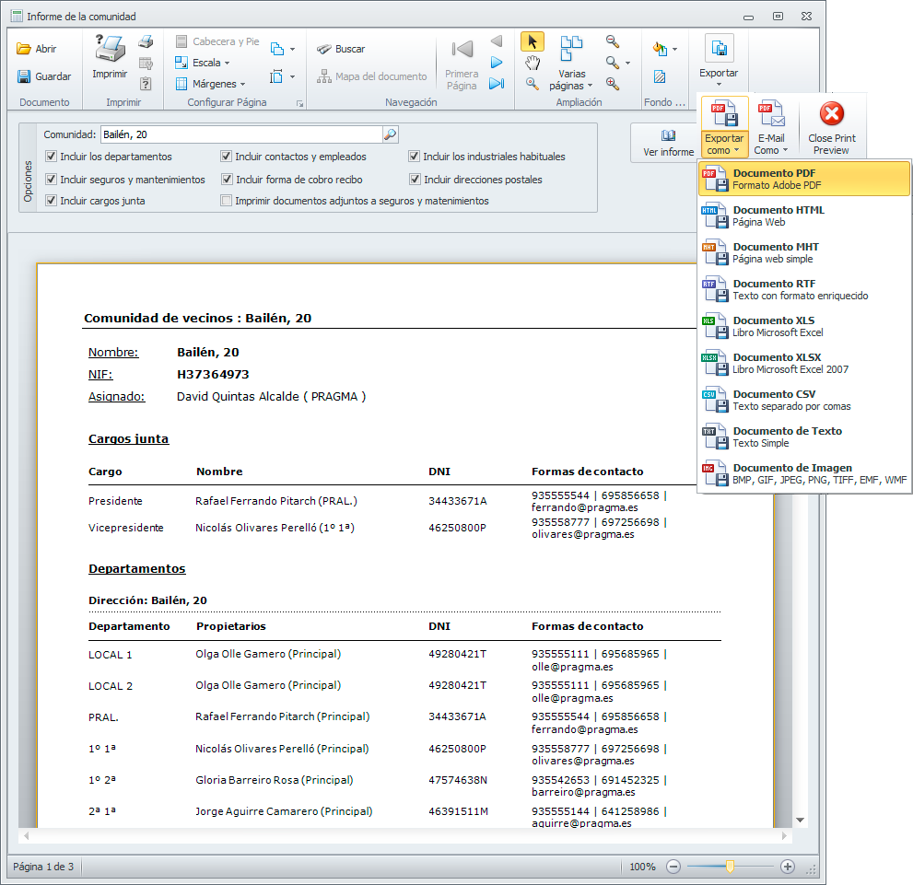Click the Guardar disk icon
This screenshot has width=913, height=885.
click(x=25, y=76)
